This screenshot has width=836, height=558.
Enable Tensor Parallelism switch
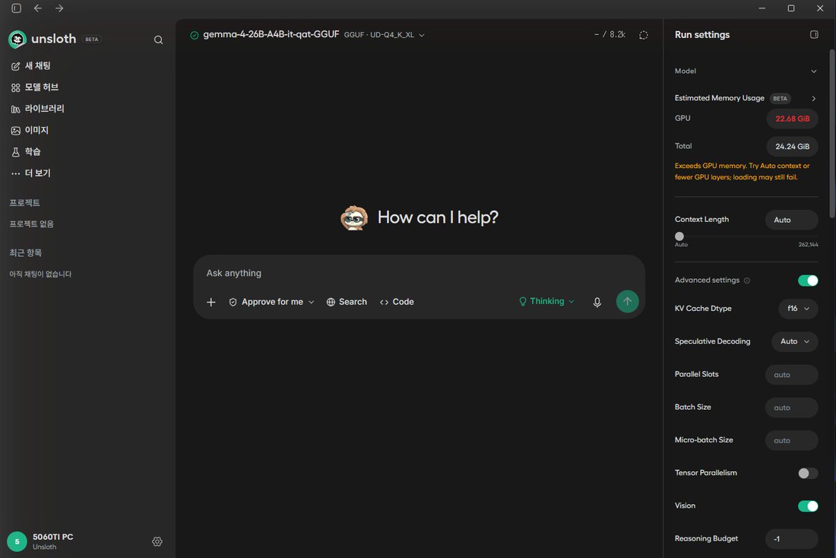[x=808, y=473]
